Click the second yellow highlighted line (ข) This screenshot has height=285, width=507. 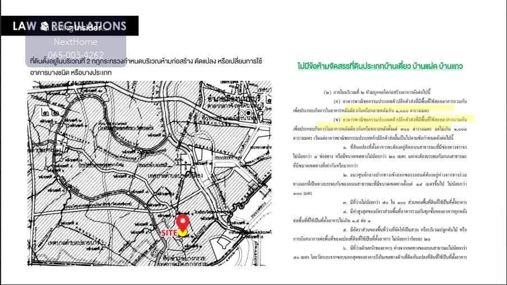[x=403, y=119]
